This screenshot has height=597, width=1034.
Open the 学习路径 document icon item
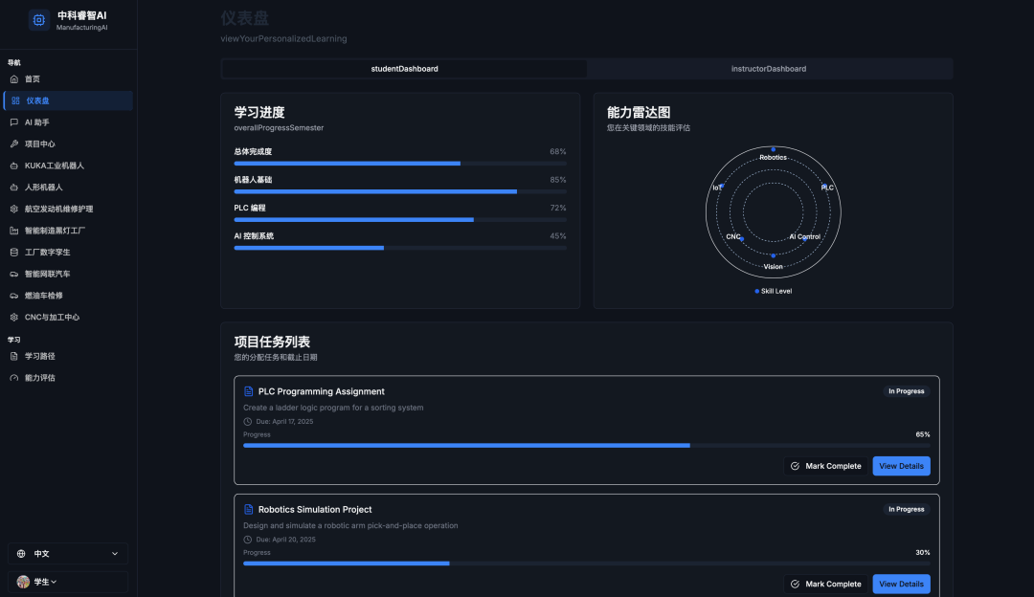(x=14, y=356)
